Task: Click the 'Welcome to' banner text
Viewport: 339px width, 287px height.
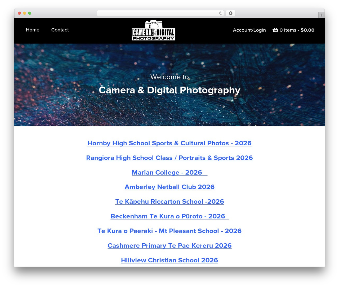Action: click(x=169, y=77)
